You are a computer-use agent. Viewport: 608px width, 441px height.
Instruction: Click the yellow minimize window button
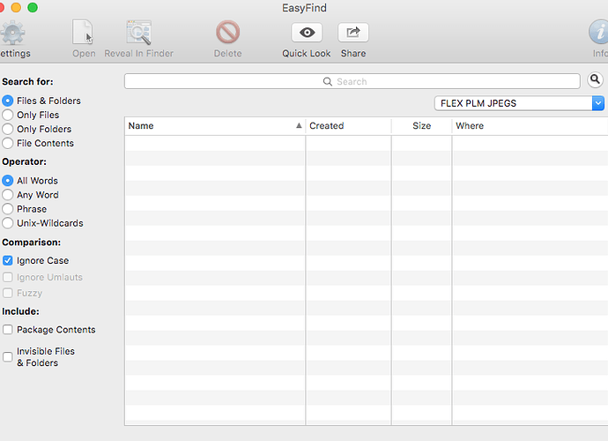tap(16, 7)
